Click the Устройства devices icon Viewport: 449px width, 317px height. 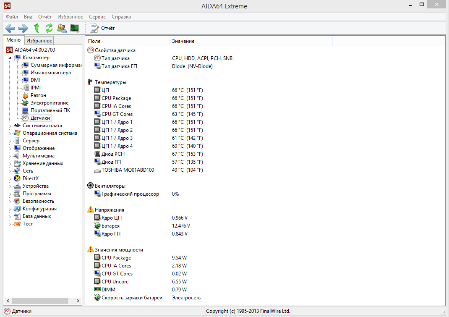[17, 186]
